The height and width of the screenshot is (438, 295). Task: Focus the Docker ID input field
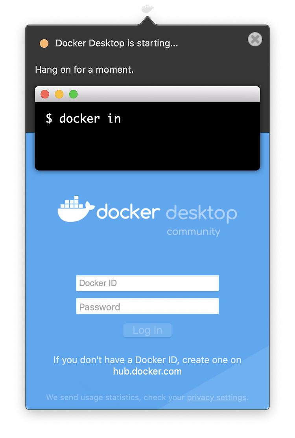point(147,283)
